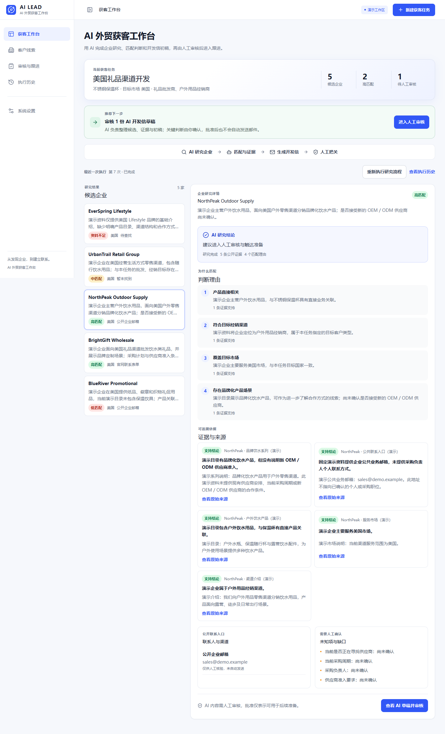Select the UrbanTrail Retail Group candidate card
This screenshot has height=734, width=445.
coord(134,267)
